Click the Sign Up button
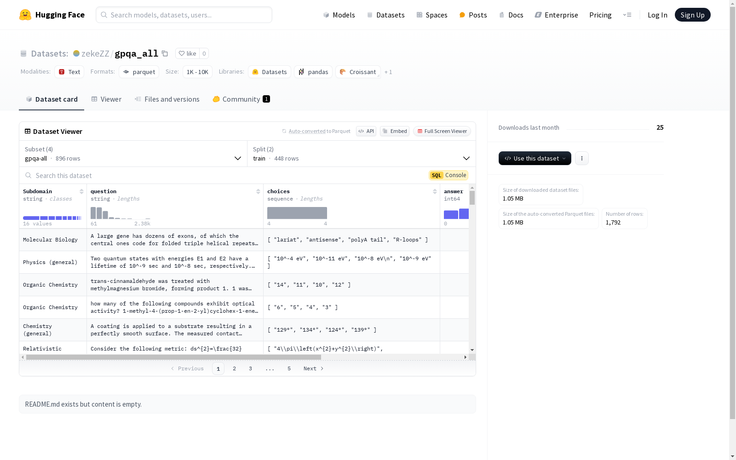The height and width of the screenshot is (460, 736). (x=692, y=15)
